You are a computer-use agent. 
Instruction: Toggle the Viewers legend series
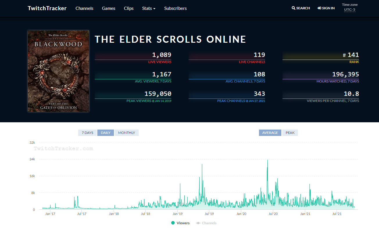180,223
